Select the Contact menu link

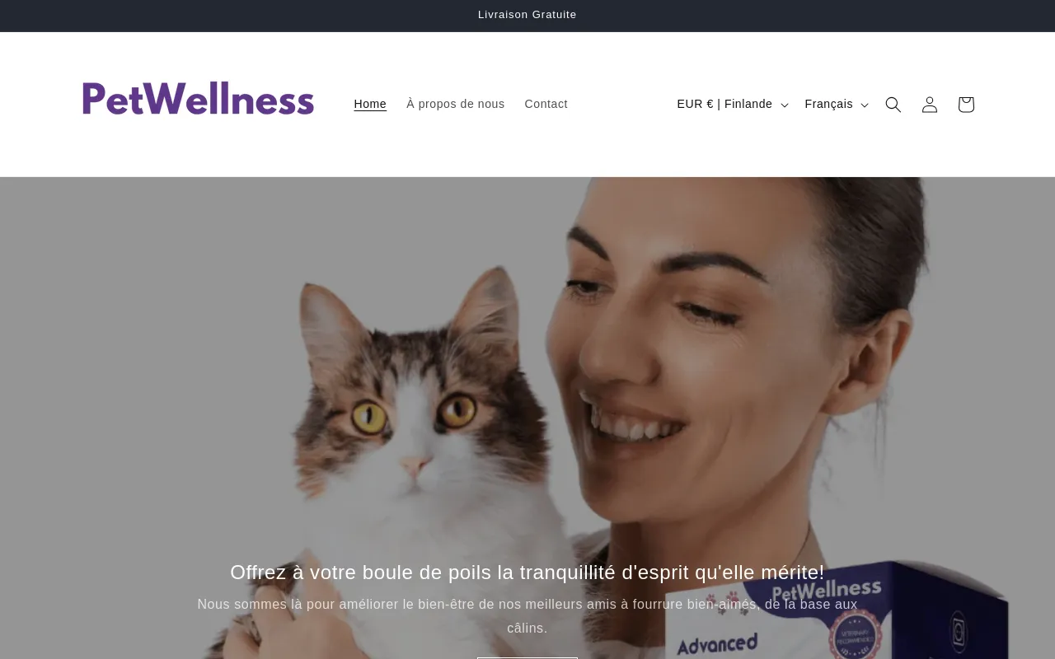pos(546,104)
